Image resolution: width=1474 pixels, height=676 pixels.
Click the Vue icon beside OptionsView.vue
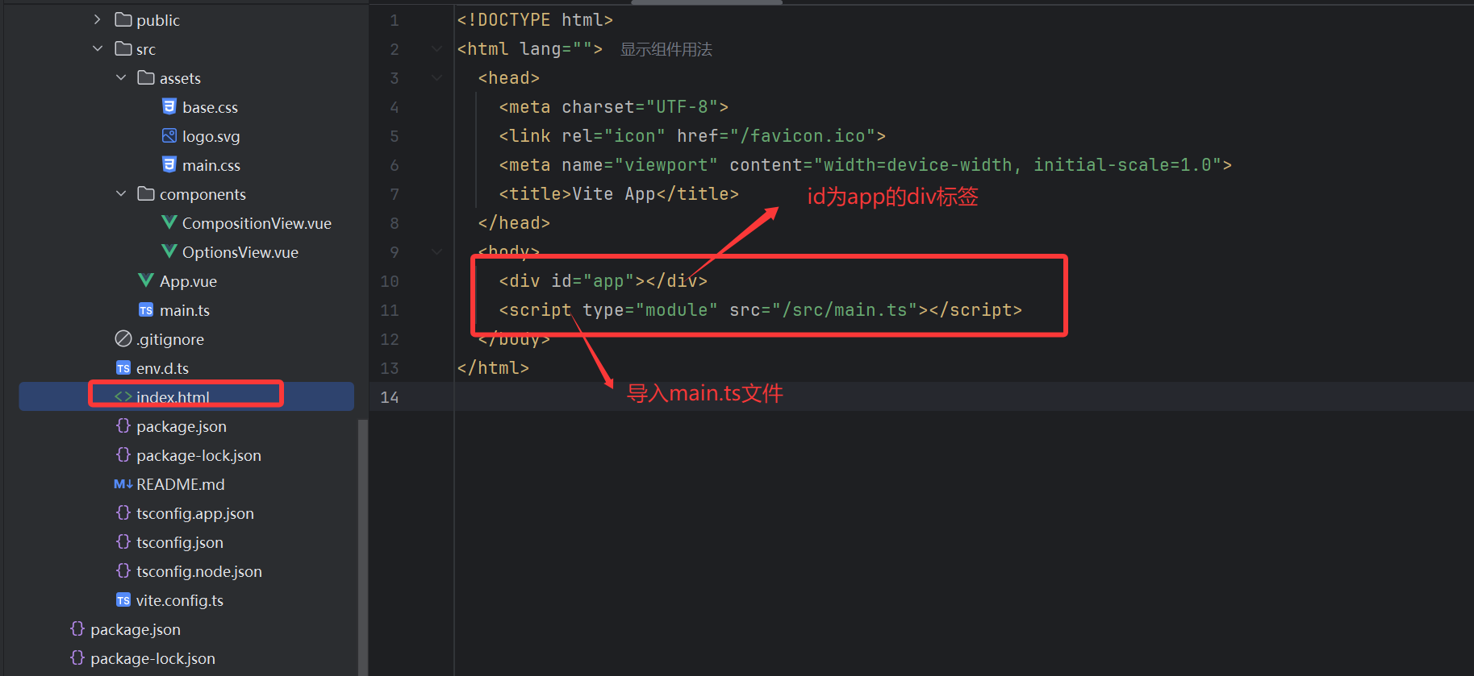tap(169, 251)
